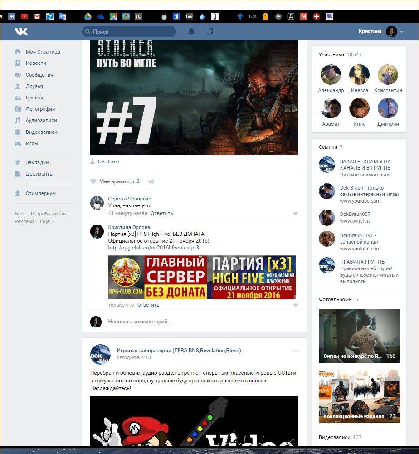This screenshot has height=454, width=419.
Task: Open three-dot options on Игровая лаборатория post
Action: click(295, 351)
